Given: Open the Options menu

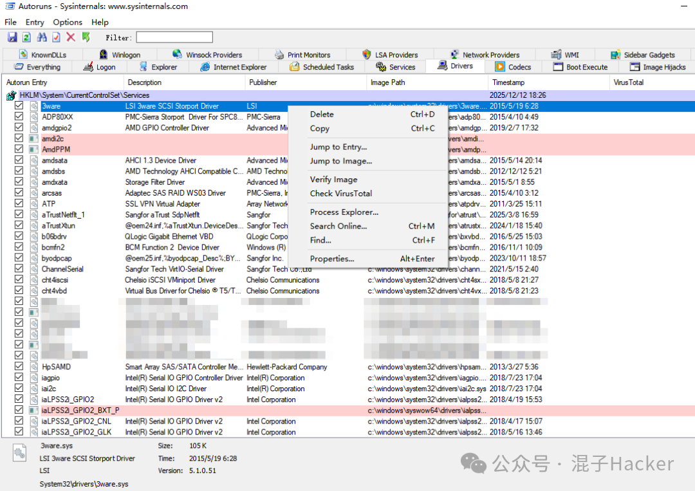Looking at the screenshot, I should [x=67, y=22].
